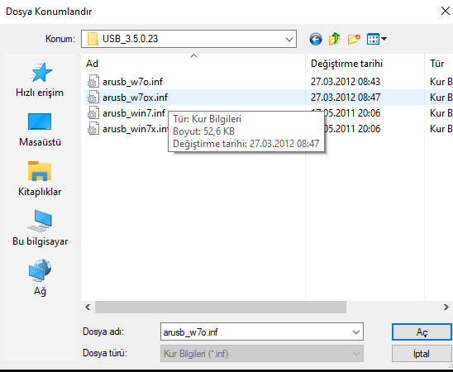Open Kitaplıklar in sidebar

(x=40, y=179)
